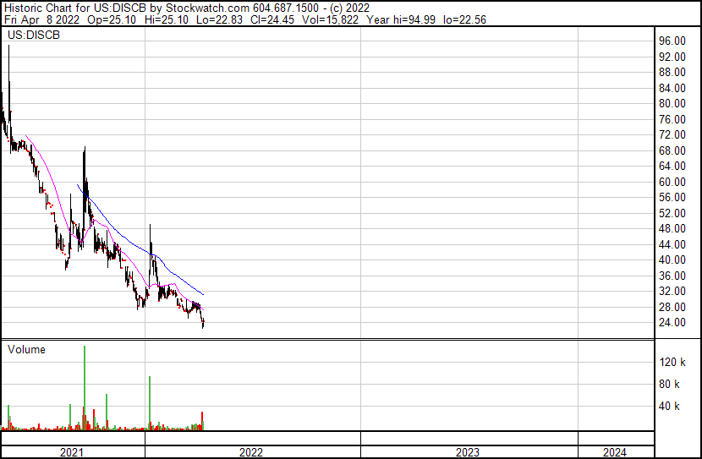Select the 2024 year on the timeline
The height and width of the screenshot is (459, 702).
tap(615, 452)
